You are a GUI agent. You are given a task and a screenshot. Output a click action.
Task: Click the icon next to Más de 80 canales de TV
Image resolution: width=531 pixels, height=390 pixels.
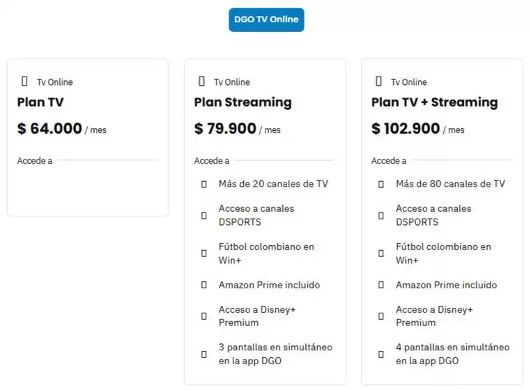pyautogui.click(x=381, y=185)
